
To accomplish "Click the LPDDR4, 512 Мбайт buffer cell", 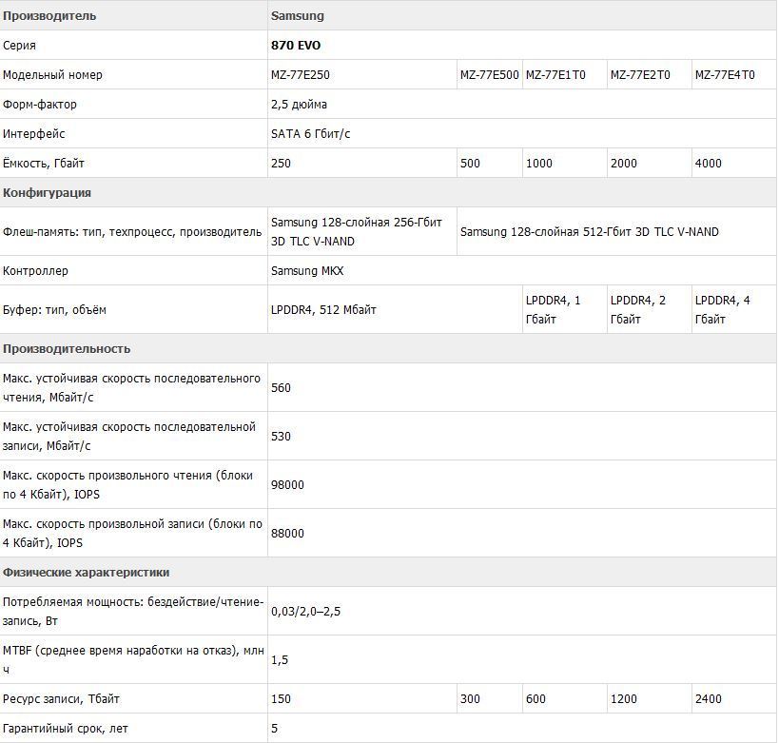I will coord(323,310).
